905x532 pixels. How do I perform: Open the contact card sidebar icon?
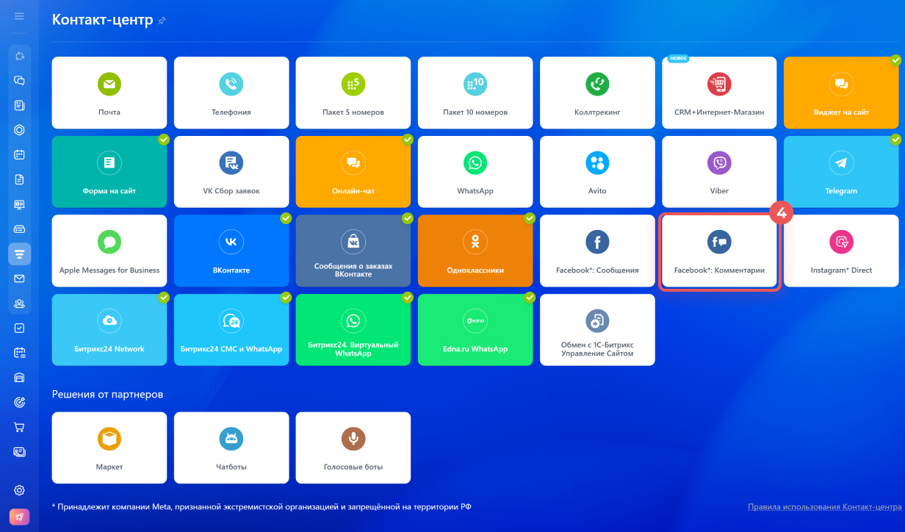[x=20, y=452]
